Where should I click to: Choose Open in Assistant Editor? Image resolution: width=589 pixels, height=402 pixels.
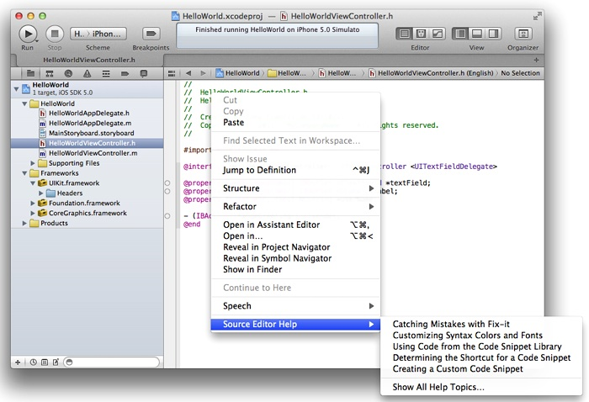pyautogui.click(x=295, y=225)
